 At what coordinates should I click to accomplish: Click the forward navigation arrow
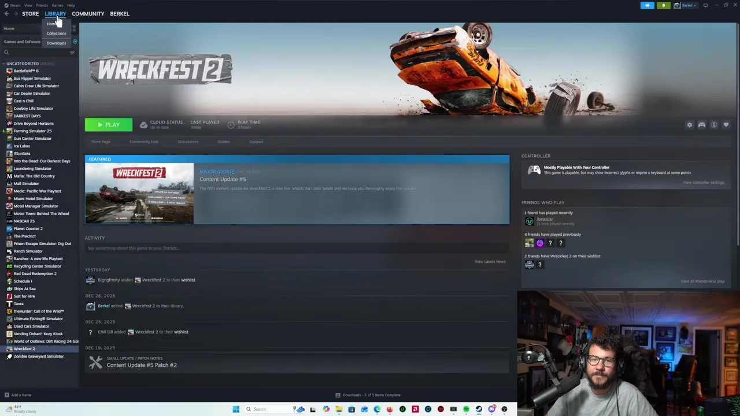coord(14,14)
